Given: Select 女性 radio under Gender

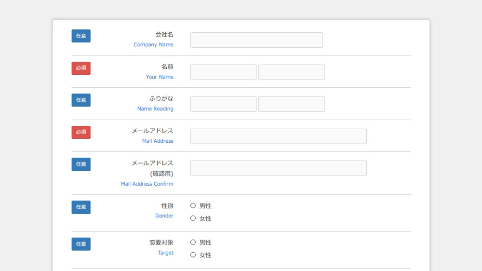Looking at the screenshot, I should click(x=193, y=218).
